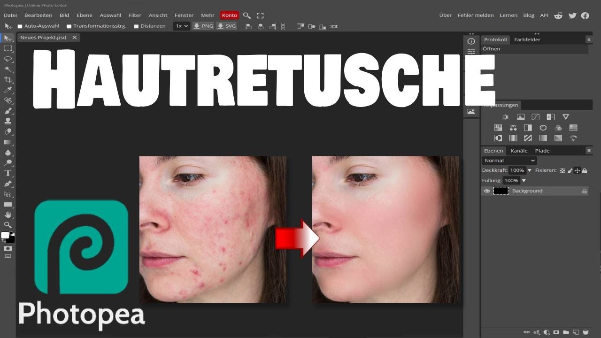Switch to the Kanäle tab
601x338 pixels.
click(519, 151)
